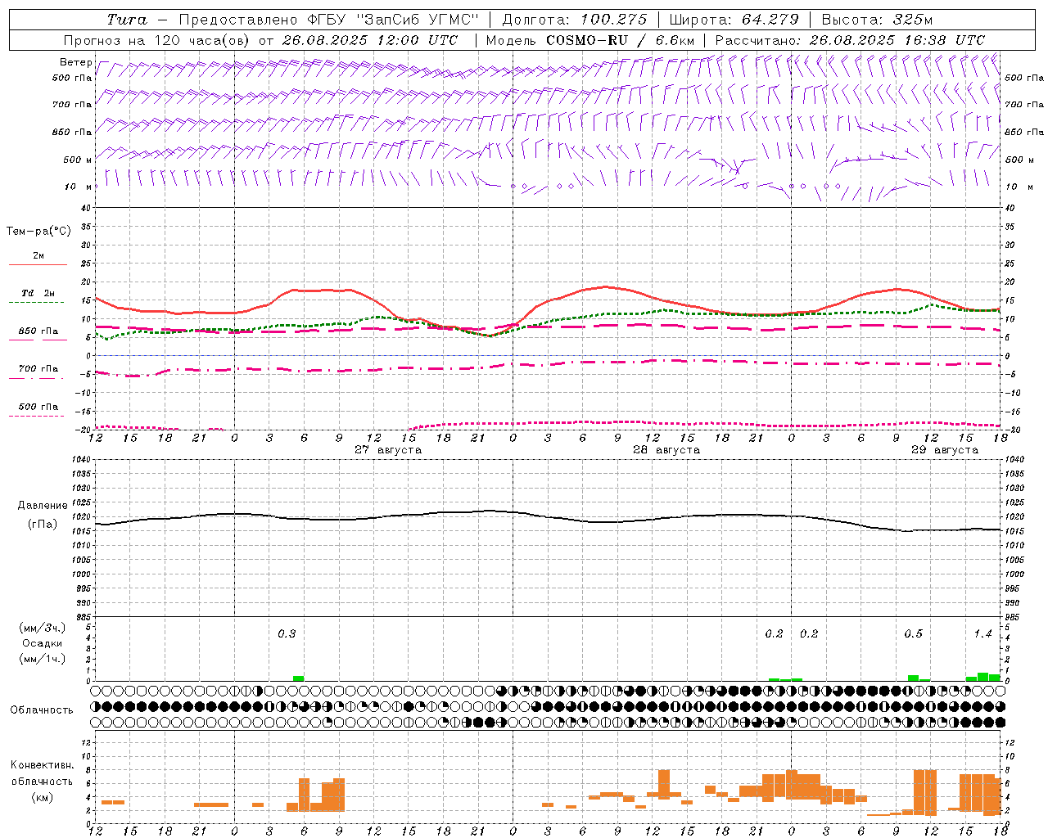
Task: Click the left "500 м" wind level label
Action: tap(78, 160)
